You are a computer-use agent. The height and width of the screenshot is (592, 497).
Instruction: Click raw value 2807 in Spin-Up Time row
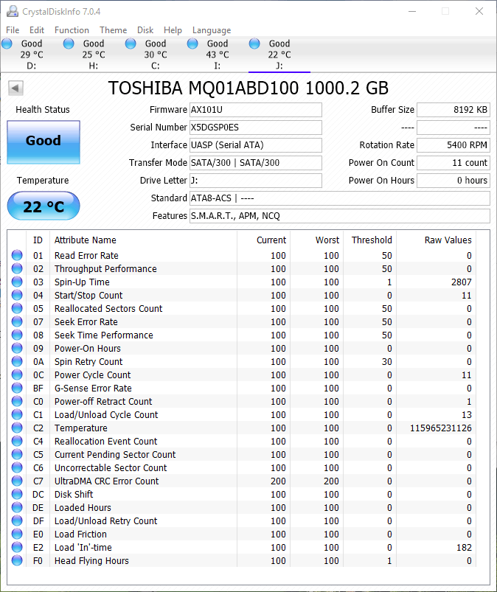(x=461, y=282)
